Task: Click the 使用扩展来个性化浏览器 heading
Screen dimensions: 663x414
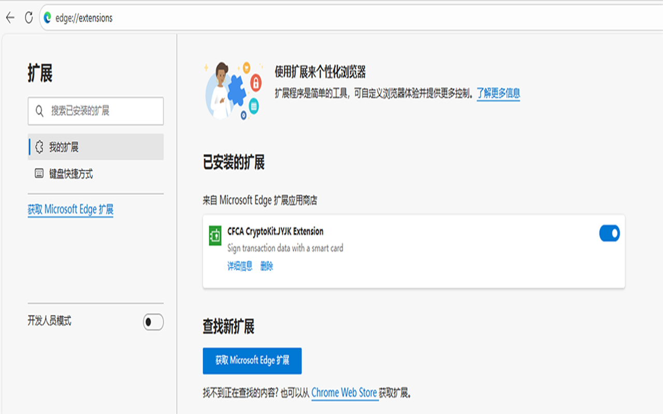Action: (x=320, y=72)
